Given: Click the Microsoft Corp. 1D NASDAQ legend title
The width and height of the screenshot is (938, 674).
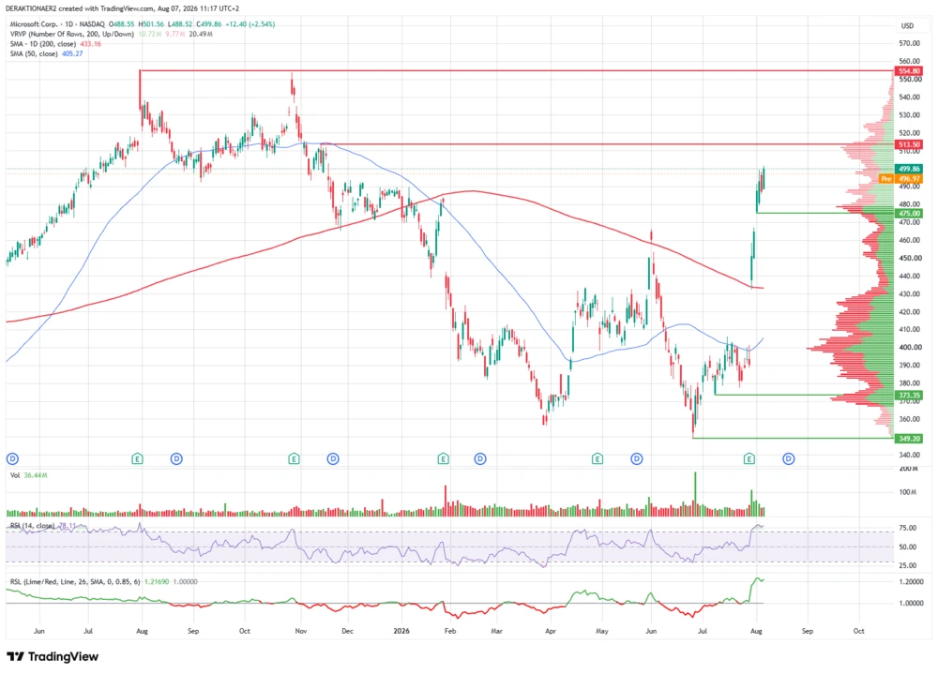Looking at the screenshot, I should (x=57, y=24).
